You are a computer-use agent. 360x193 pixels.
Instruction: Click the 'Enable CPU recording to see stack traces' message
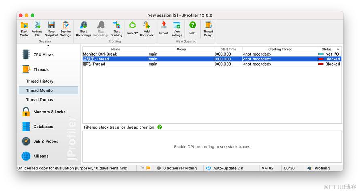212,147
